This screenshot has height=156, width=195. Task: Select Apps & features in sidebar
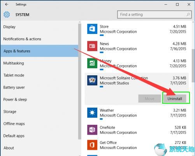[39, 51]
